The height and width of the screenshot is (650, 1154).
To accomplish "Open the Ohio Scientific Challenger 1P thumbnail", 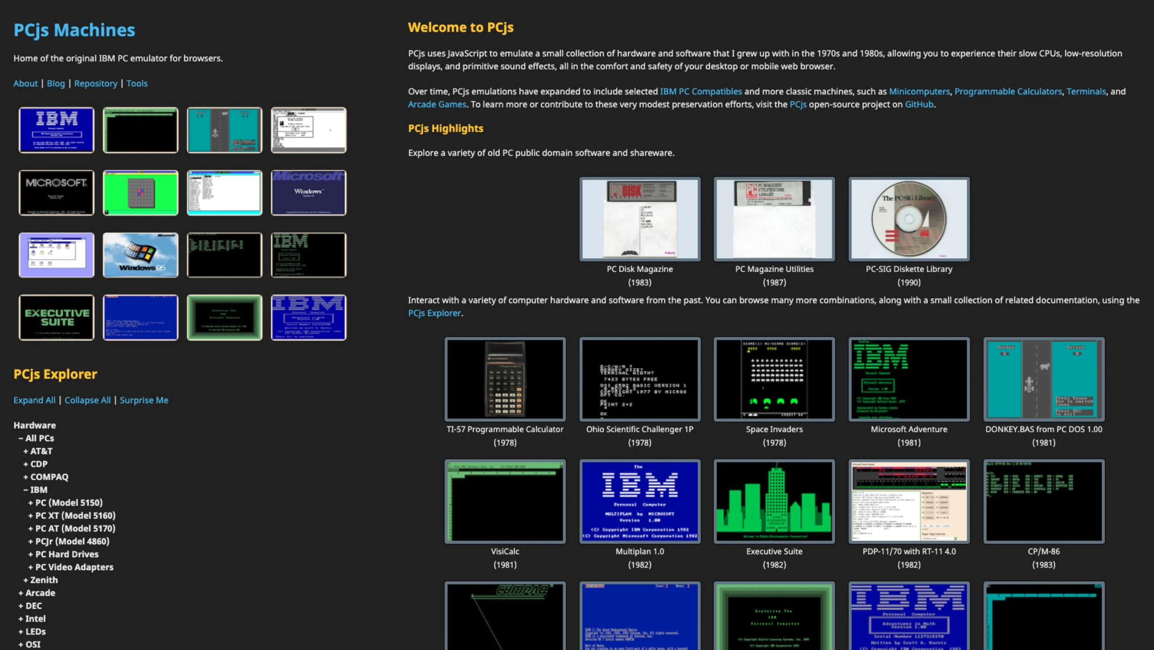I will (640, 379).
